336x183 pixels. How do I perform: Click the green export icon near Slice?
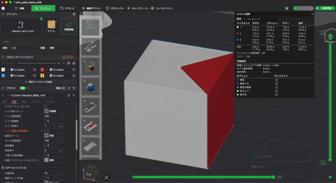(x=287, y=8)
